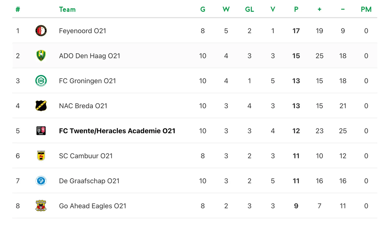390x225 pixels.
Task: Click the FC Groningen green logo
Action: tap(41, 81)
